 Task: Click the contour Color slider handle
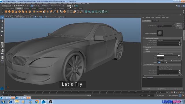[178, 56]
